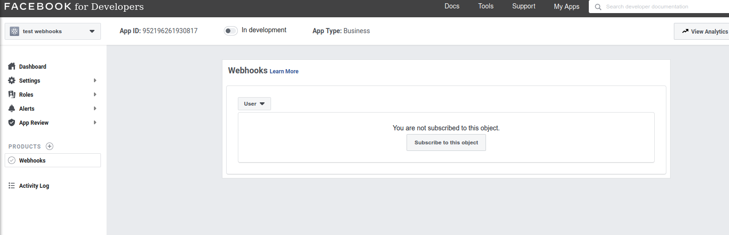The image size is (729, 235).
Task: Open the Support menu
Action: 524,7
